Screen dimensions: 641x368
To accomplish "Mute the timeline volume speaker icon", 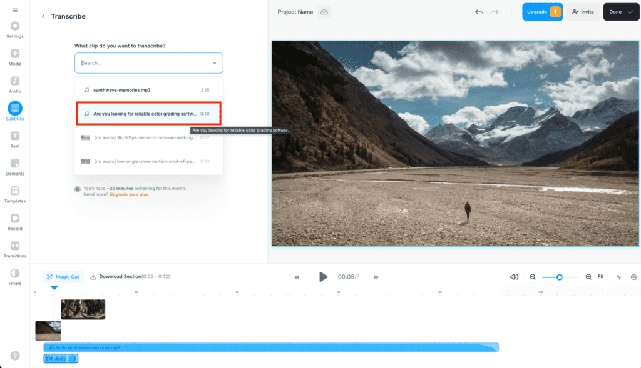I will coord(514,277).
